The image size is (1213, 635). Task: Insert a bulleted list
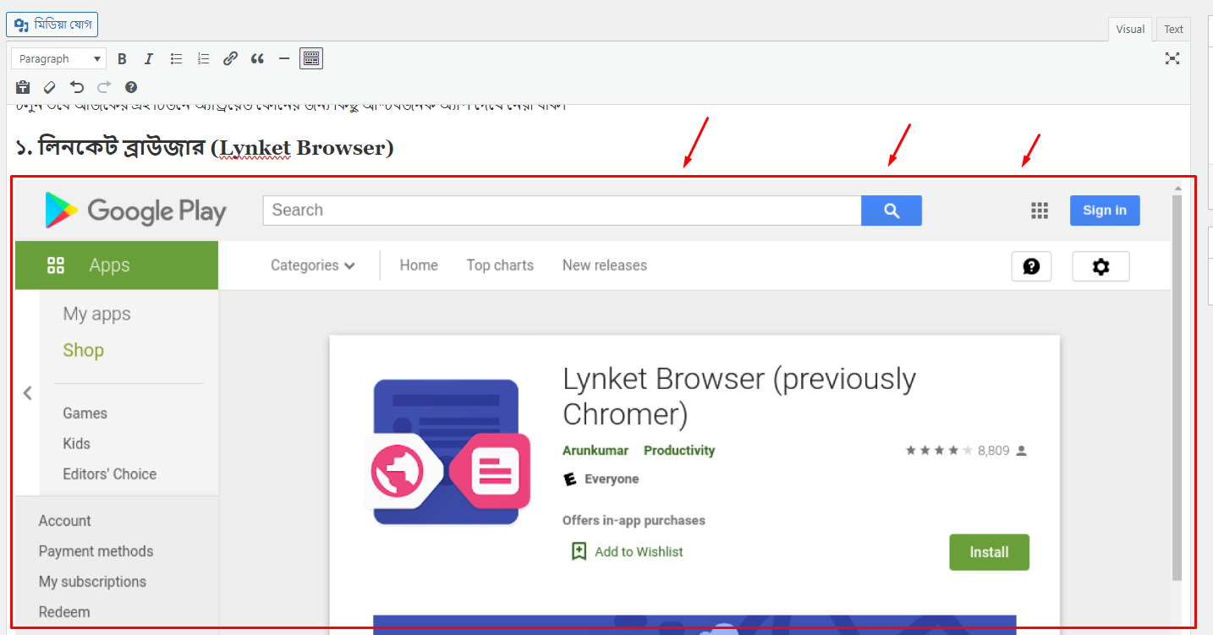[176, 59]
